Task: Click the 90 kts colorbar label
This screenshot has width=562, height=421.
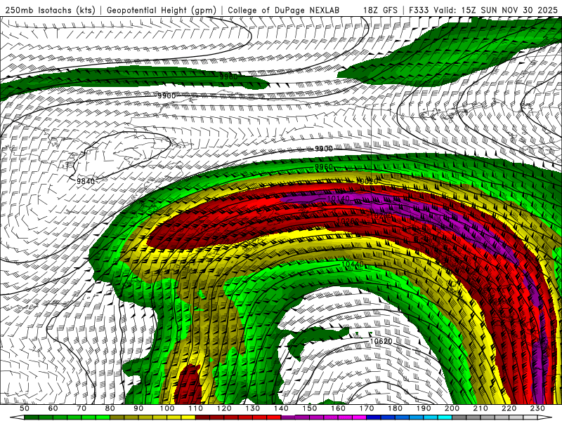Action: coord(138,408)
